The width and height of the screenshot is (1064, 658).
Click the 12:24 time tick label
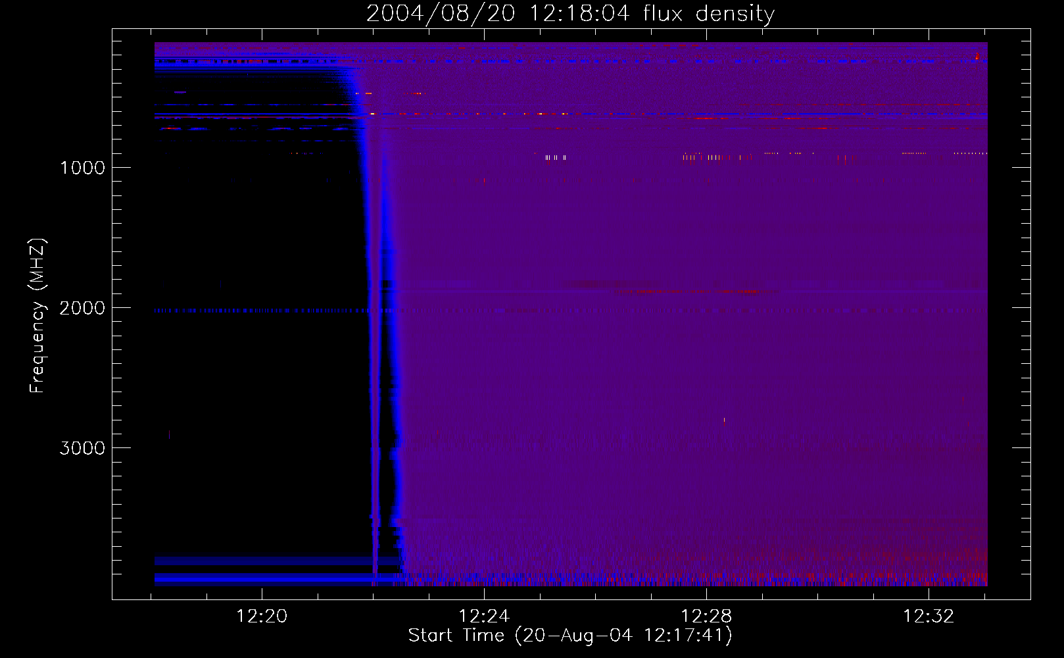coord(484,617)
